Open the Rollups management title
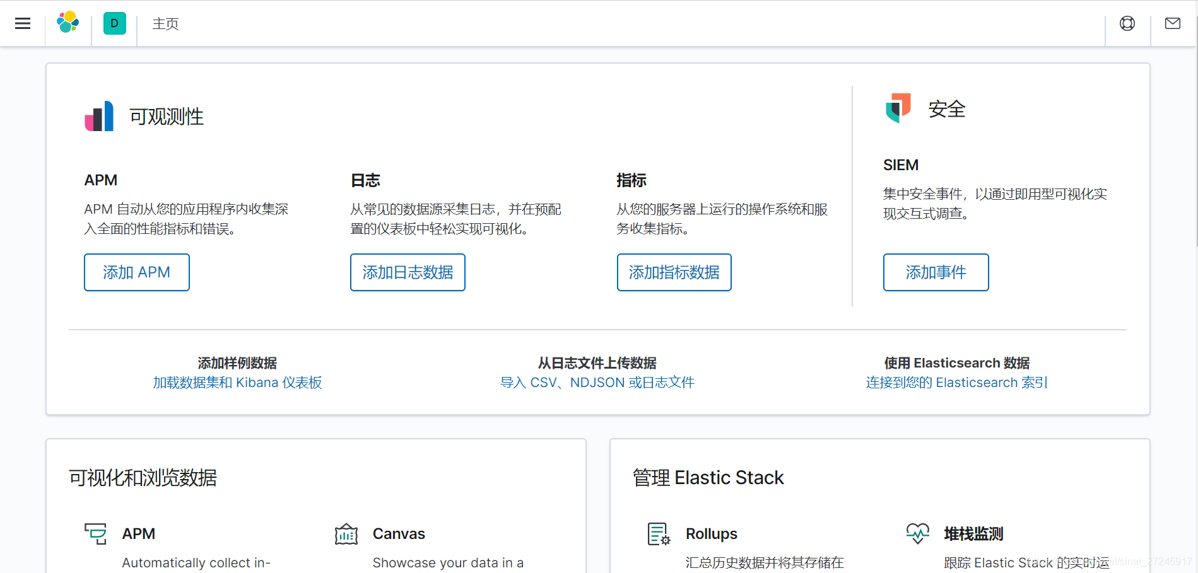 pos(712,534)
